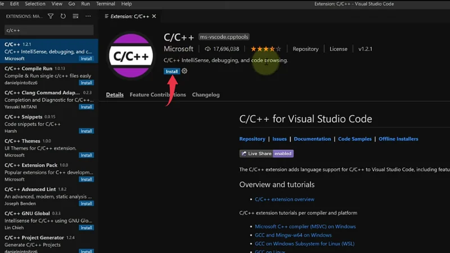Click the filter extensions funnel icon
The image size is (450, 253).
point(51,16)
